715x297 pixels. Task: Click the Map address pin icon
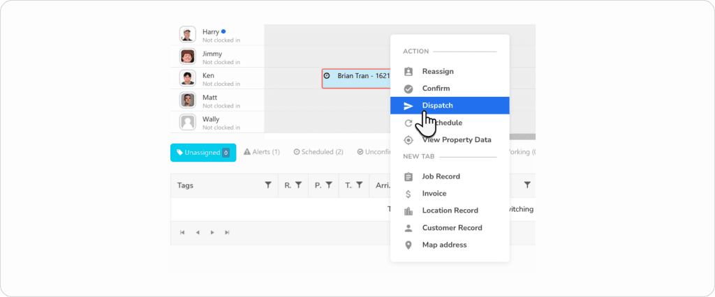pos(408,245)
